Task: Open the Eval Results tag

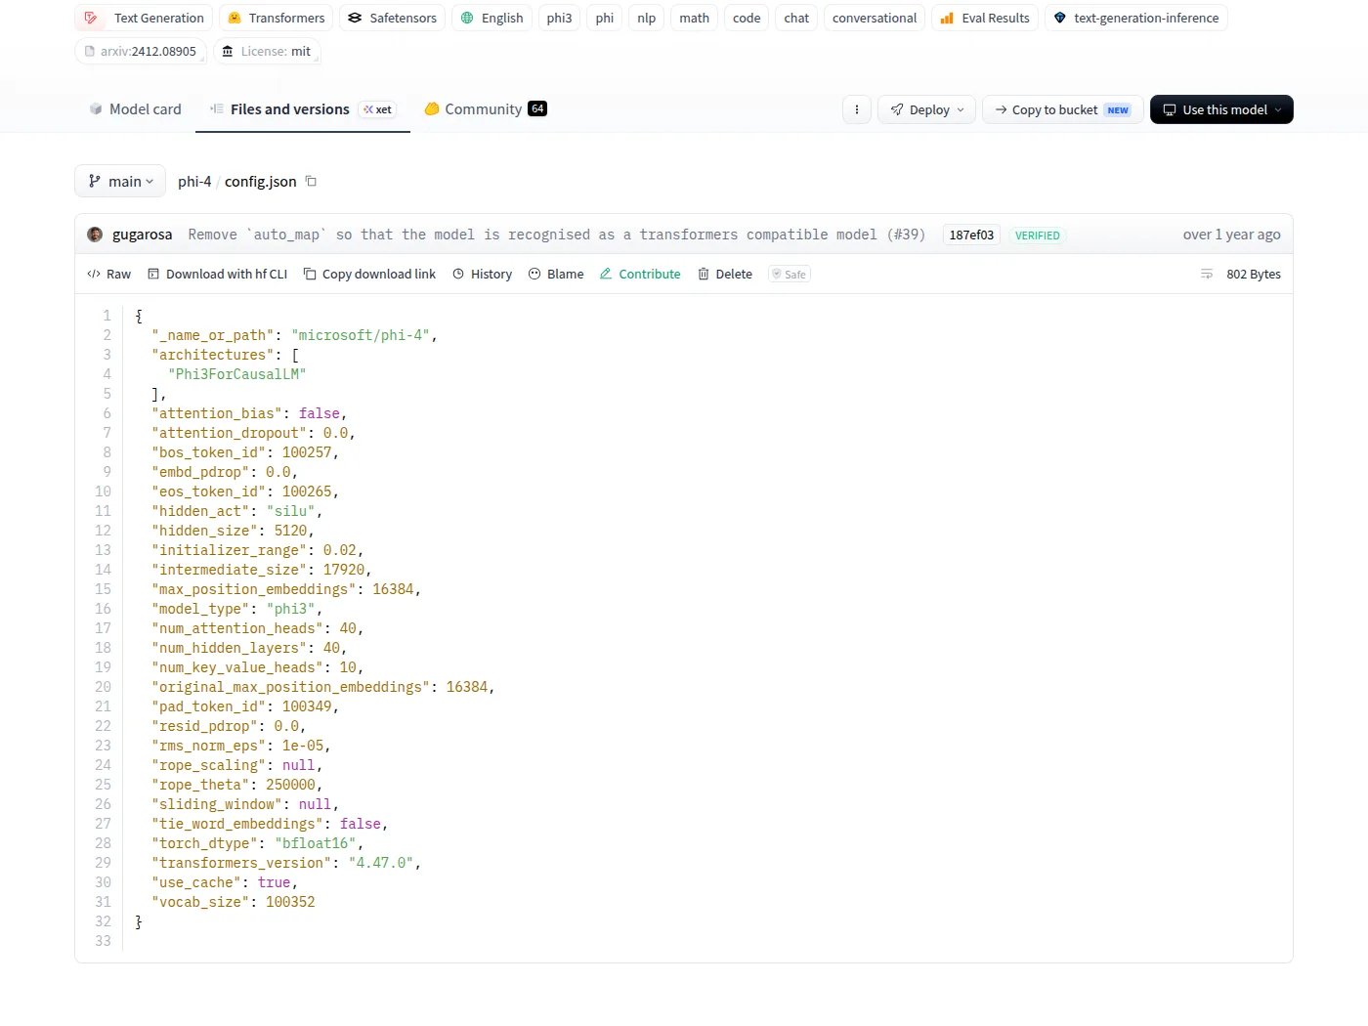Action: tap(985, 18)
